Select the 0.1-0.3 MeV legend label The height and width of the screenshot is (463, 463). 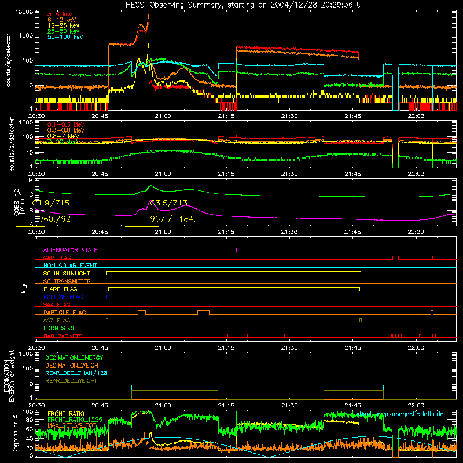click(x=66, y=124)
